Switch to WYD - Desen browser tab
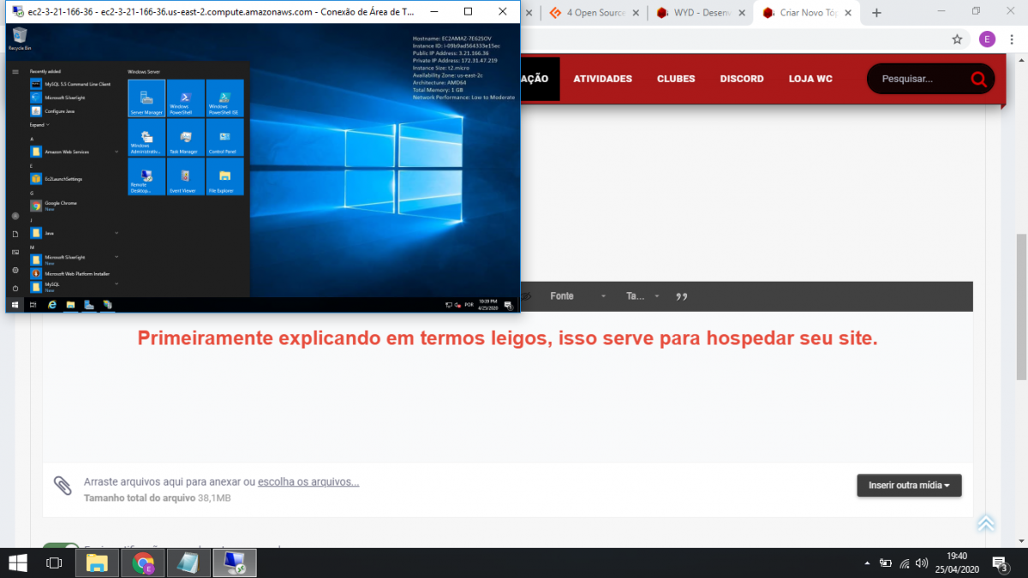 [700, 13]
